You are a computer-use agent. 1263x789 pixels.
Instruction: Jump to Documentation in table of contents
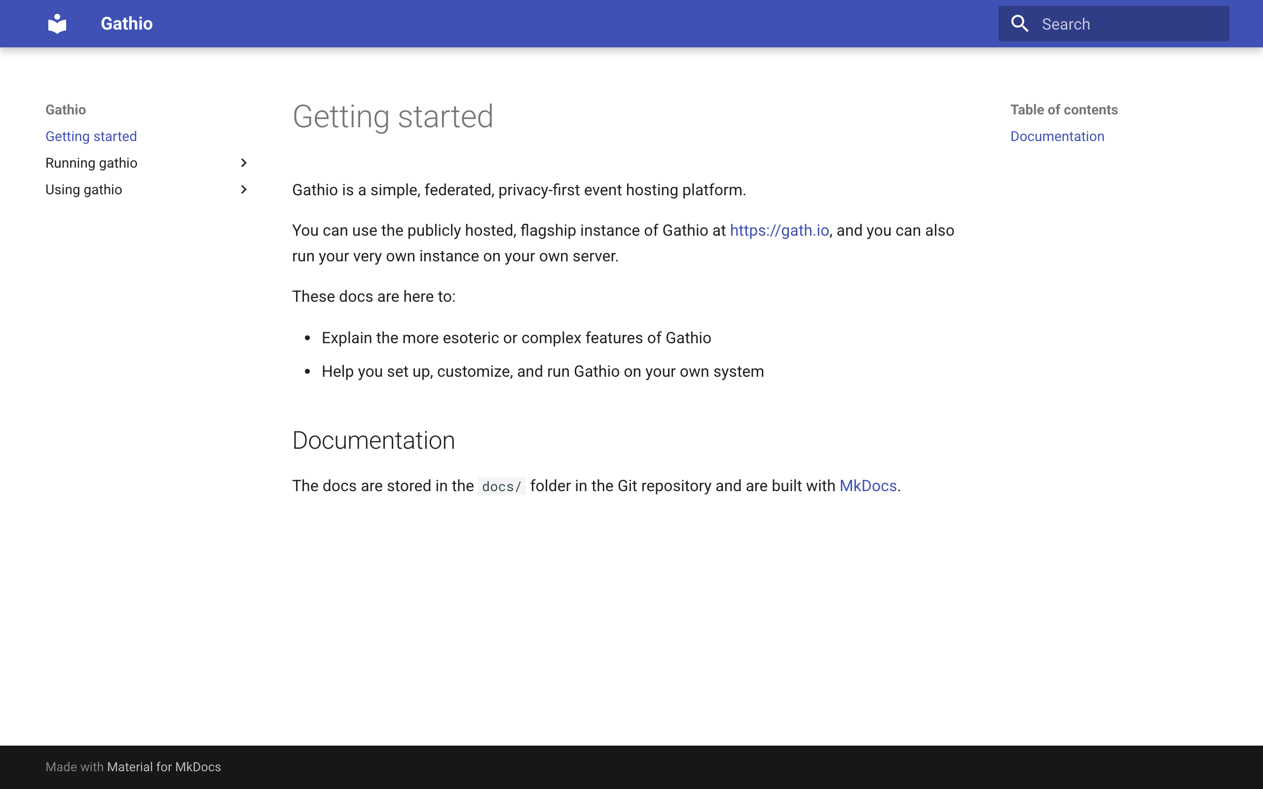click(x=1057, y=136)
